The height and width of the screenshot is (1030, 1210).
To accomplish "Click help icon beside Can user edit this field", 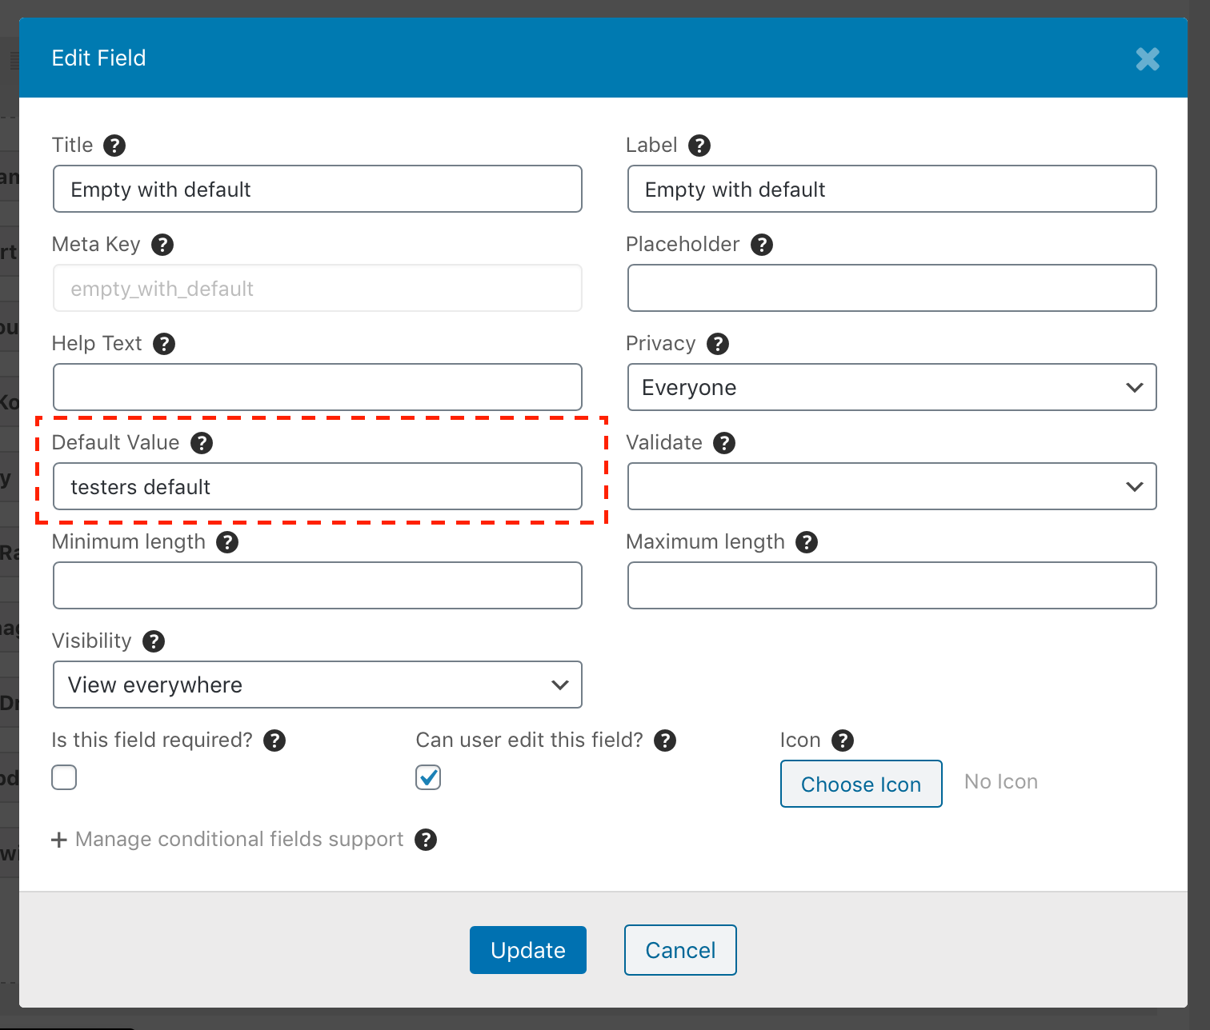I will 665,741.
